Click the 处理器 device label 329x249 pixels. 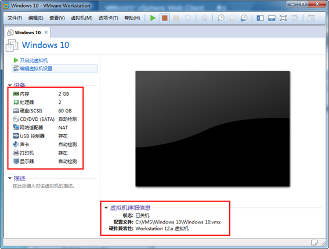(27, 102)
